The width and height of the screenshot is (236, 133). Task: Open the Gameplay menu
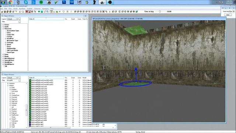45,9
